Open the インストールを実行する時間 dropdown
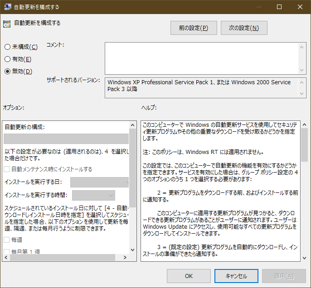The image size is (311, 288). (x=93, y=195)
